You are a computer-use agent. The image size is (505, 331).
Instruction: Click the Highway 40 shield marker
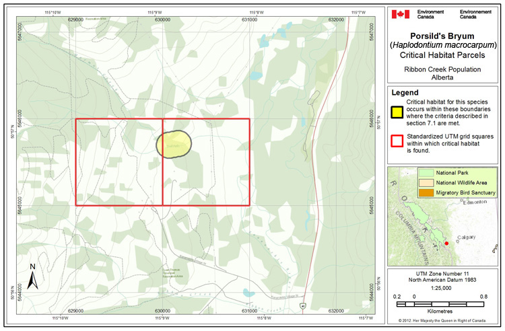click(x=302, y=305)
